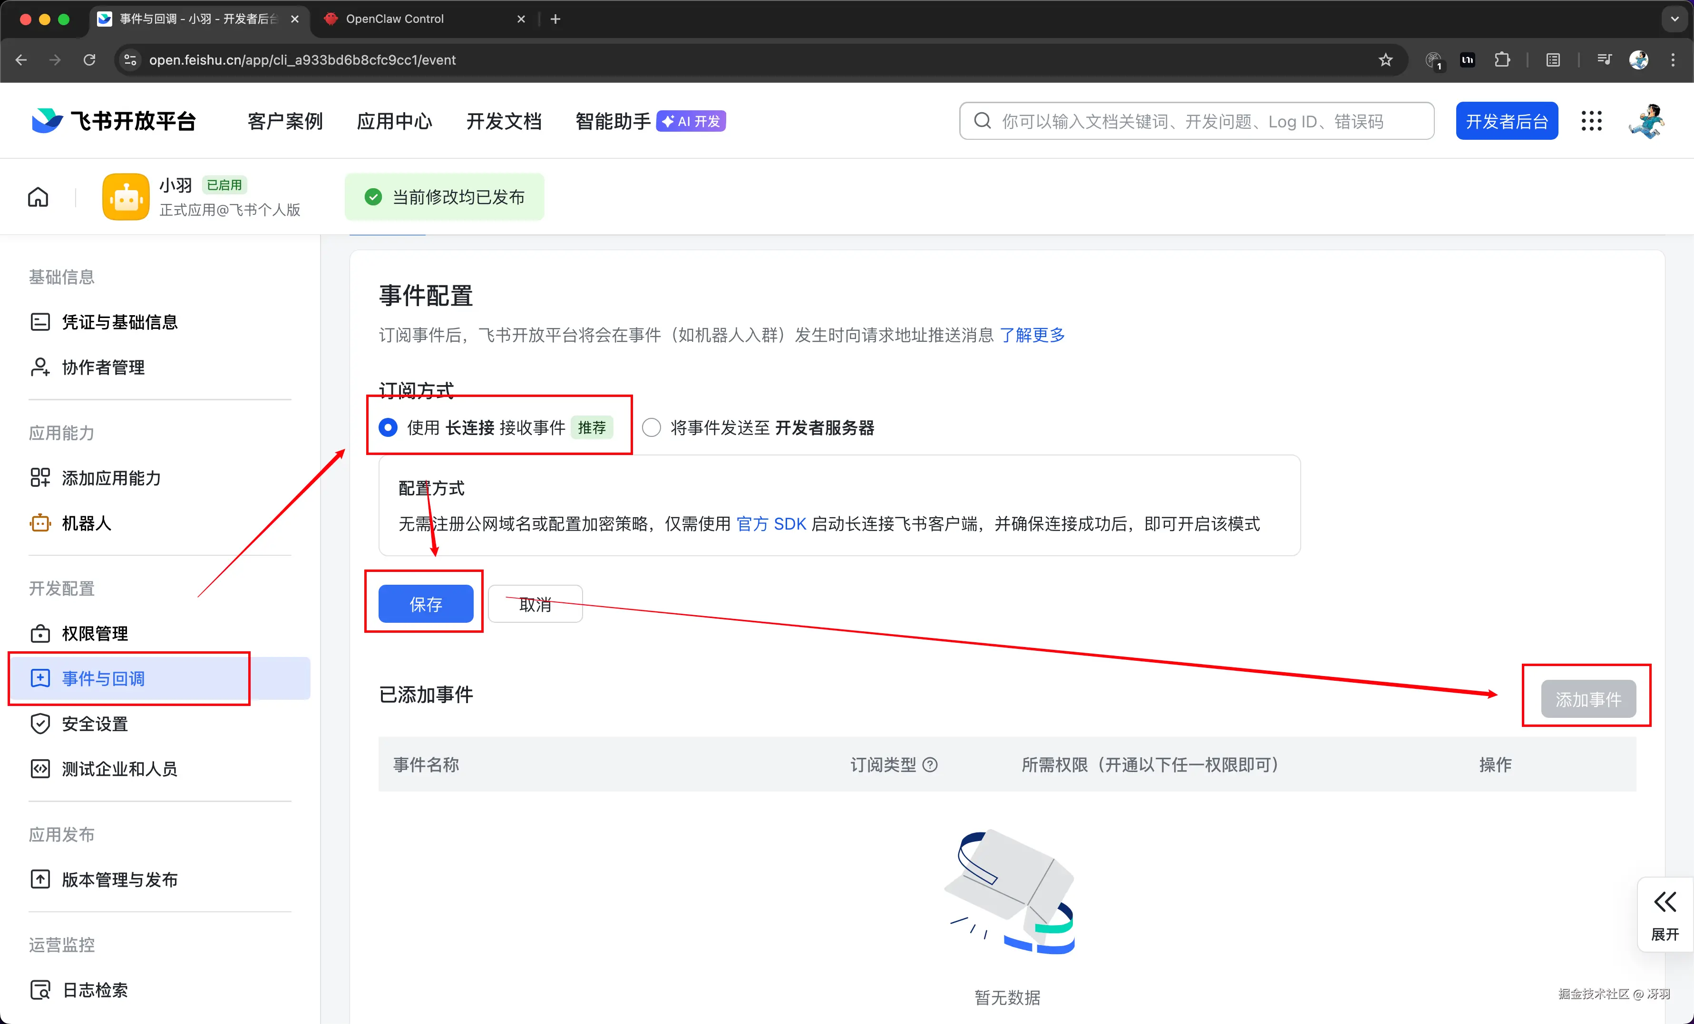1694x1024 pixels.
Task: Click the subscription type help icon
Action: (x=930, y=765)
